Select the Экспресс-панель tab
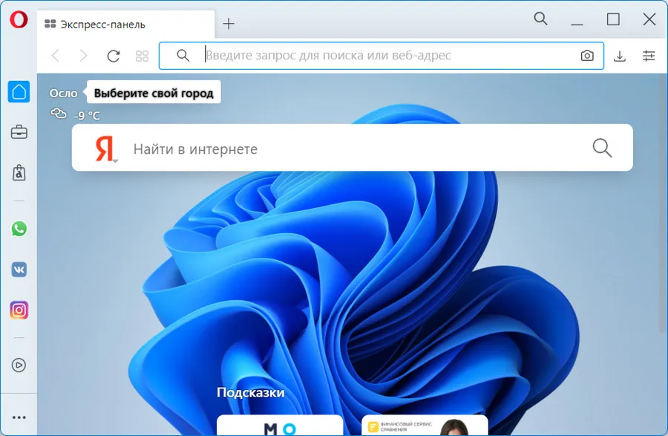Image resolution: width=668 pixels, height=436 pixels. [x=102, y=25]
